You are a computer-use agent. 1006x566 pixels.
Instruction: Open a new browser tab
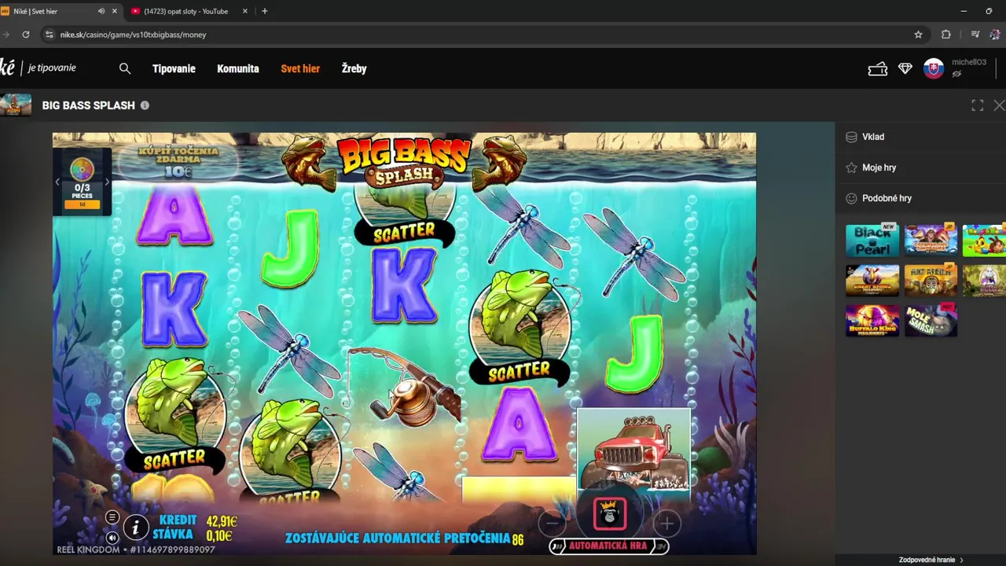point(264,11)
